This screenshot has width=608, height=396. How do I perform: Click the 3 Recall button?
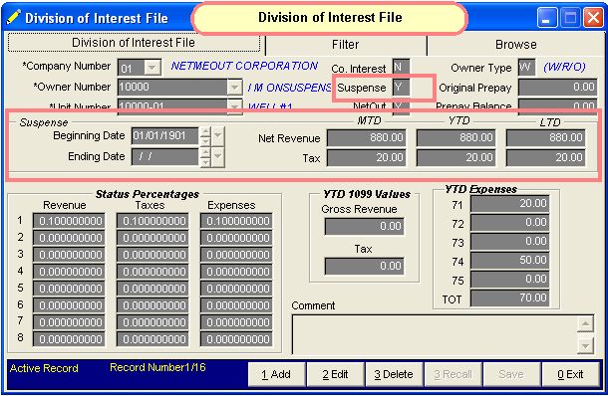(453, 374)
